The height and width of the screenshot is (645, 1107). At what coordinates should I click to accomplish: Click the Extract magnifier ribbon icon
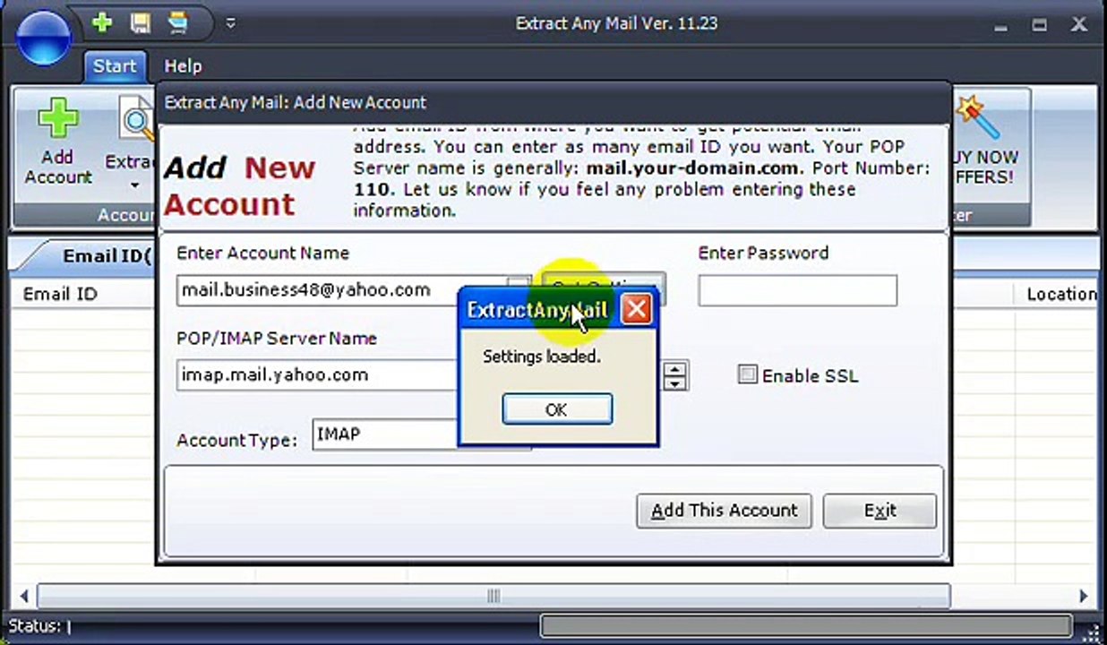tap(137, 120)
